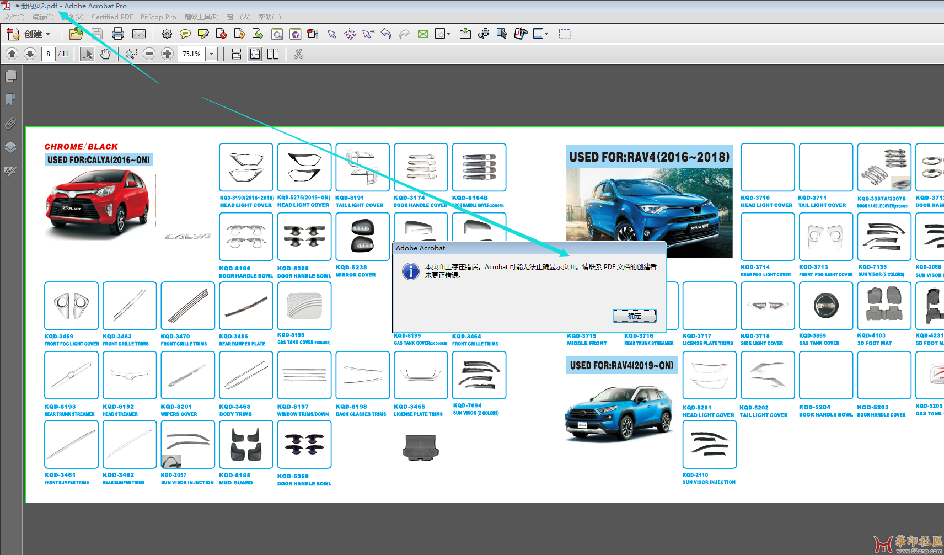This screenshot has height=555, width=944.
Task: Click 'USED FOR:CALYA(2016~ON)' heading text
Action: 99,160
